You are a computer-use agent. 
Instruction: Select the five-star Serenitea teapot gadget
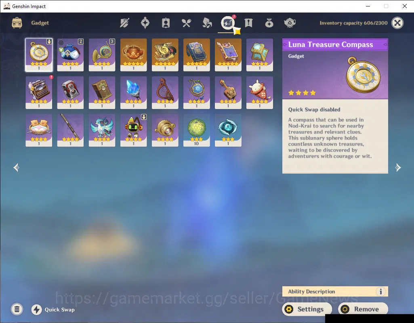(133, 55)
